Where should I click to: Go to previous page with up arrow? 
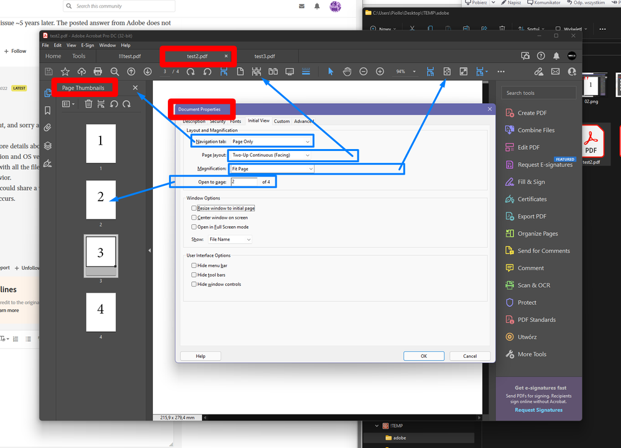point(131,71)
